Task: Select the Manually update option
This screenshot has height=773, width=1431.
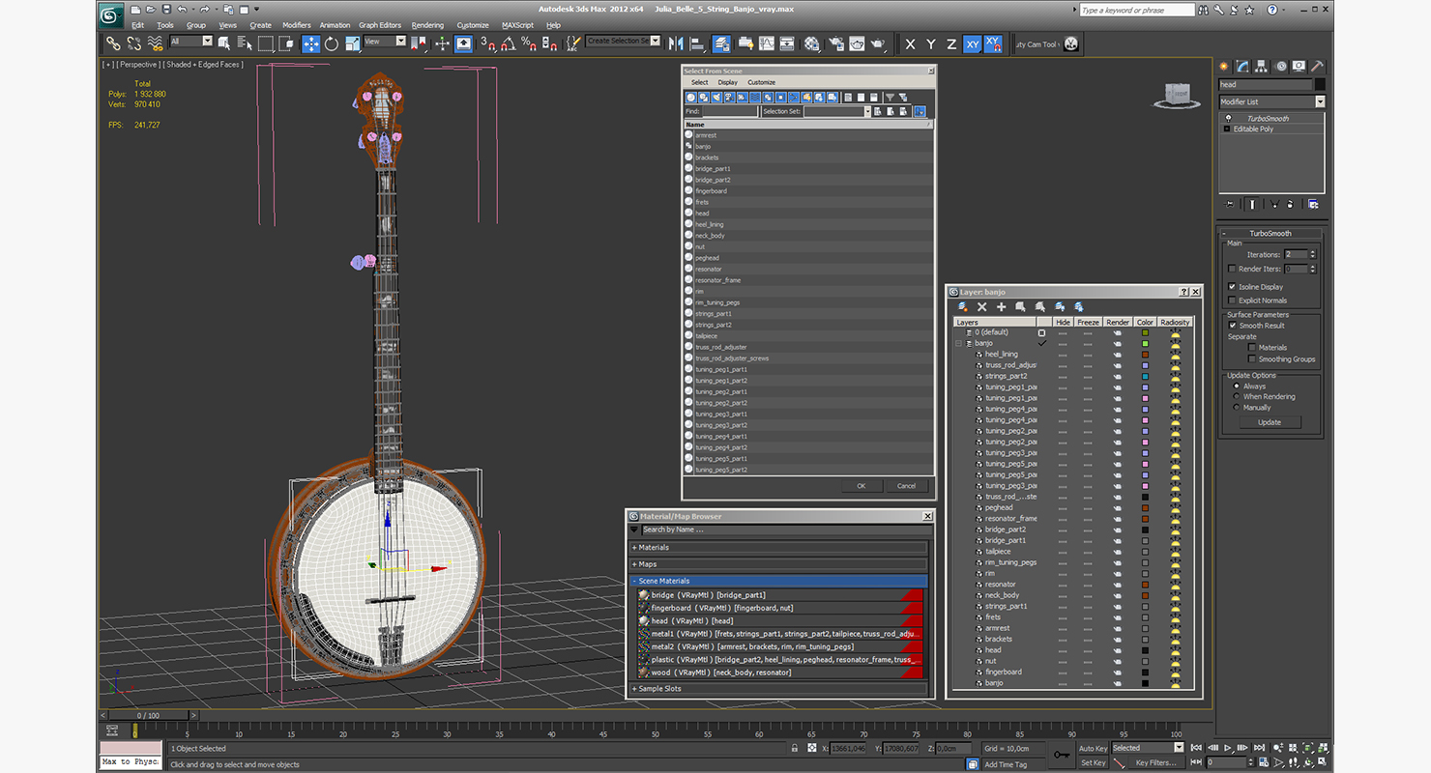Action: 1236,408
